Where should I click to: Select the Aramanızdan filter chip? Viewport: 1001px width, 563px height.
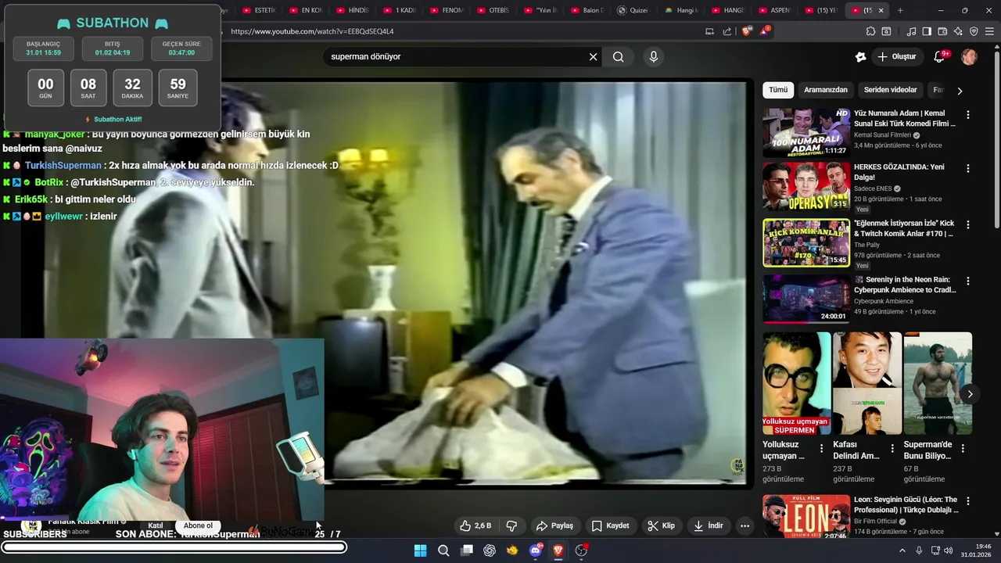tap(826, 90)
